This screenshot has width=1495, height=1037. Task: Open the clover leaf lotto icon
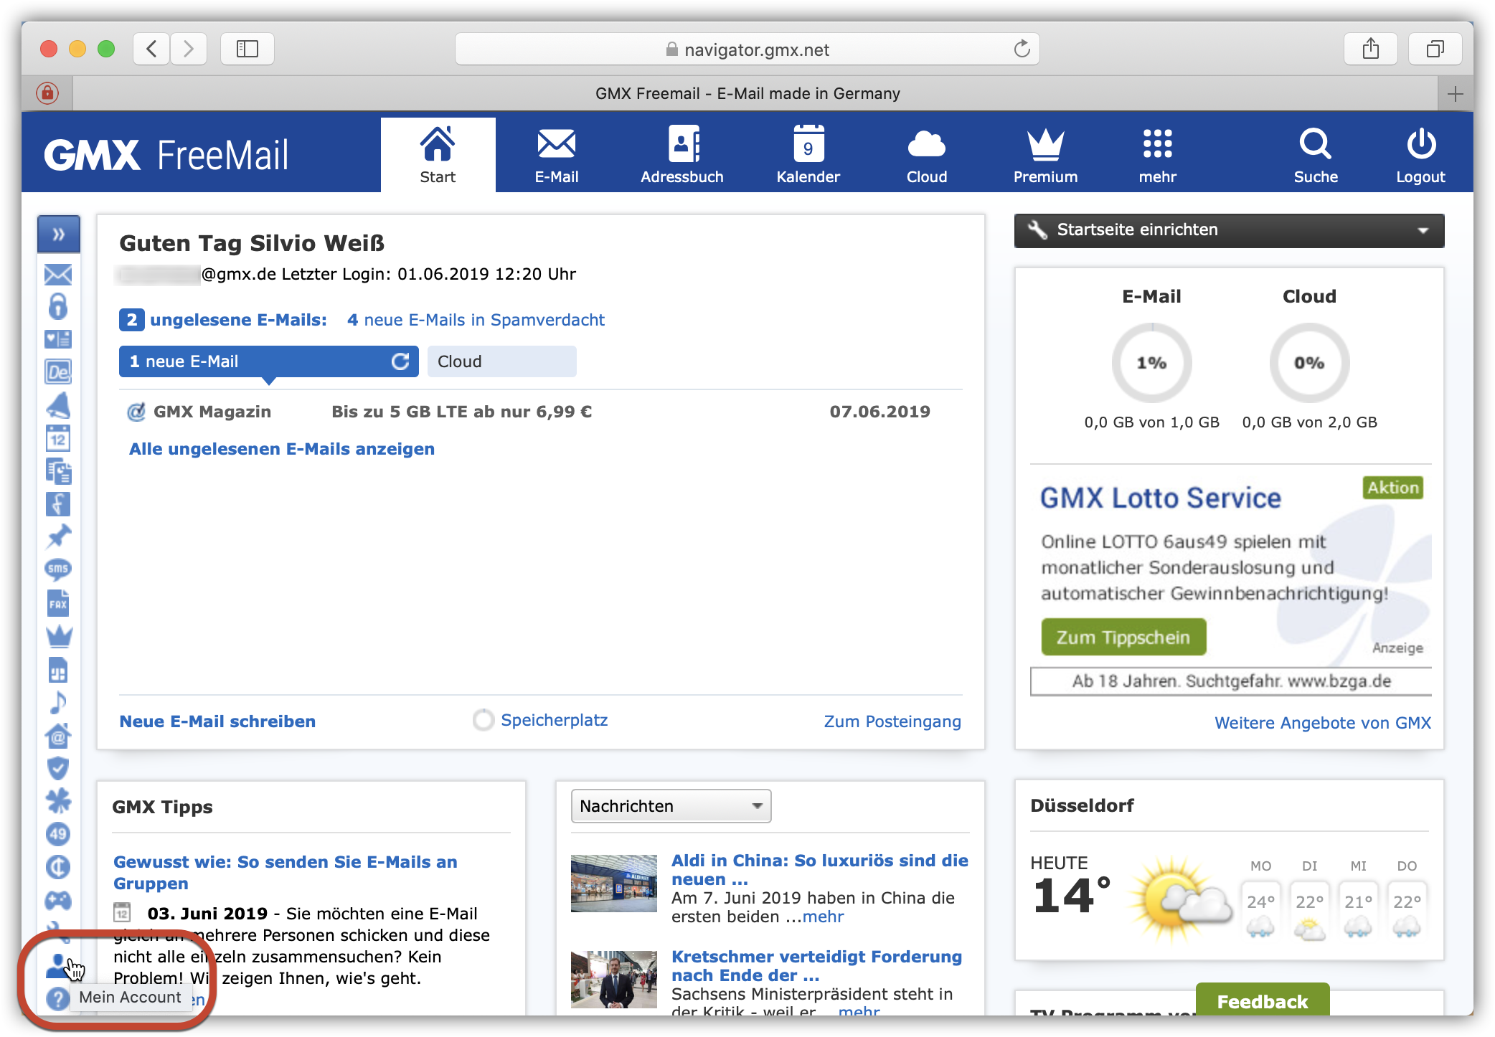pyautogui.click(x=58, y=801)
